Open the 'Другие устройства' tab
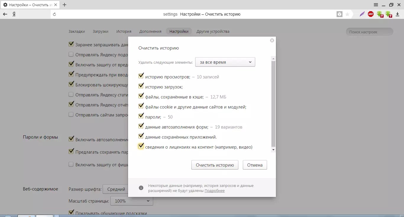This screenshot has height=217, width=404. point(213,31)
